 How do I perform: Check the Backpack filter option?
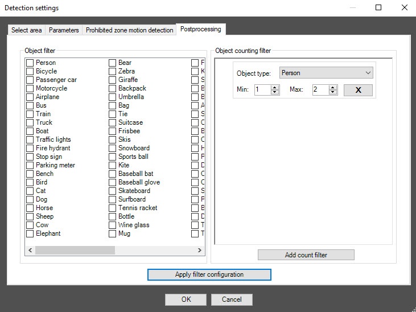coord(113,88)
